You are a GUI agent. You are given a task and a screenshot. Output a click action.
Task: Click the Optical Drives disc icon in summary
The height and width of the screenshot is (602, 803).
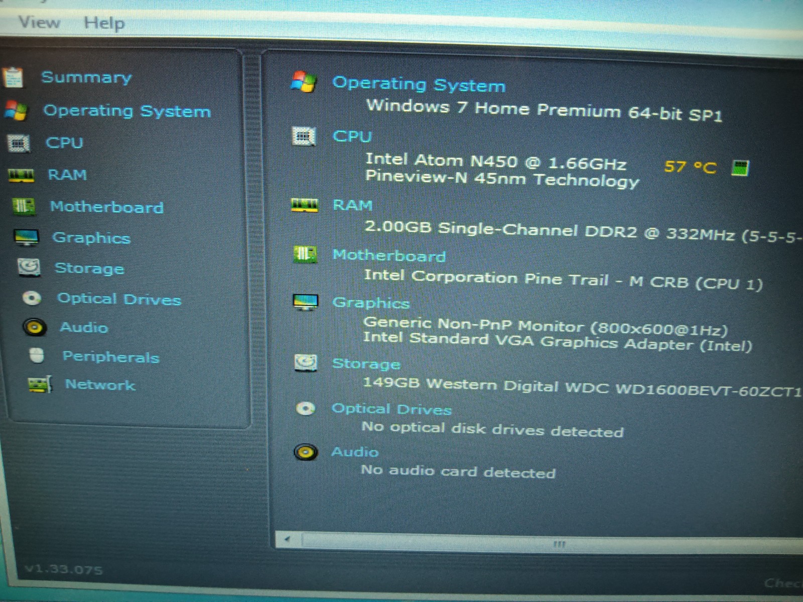click(305, 409)
